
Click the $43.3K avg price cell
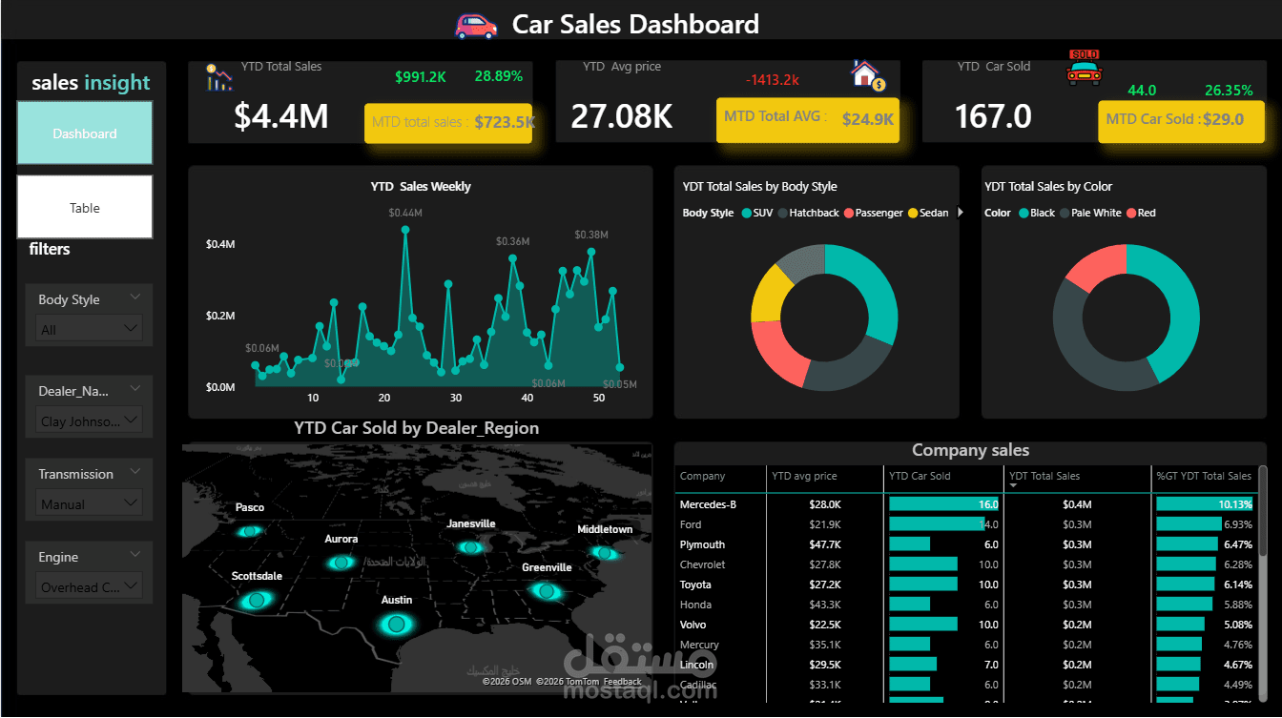(825, 605)
